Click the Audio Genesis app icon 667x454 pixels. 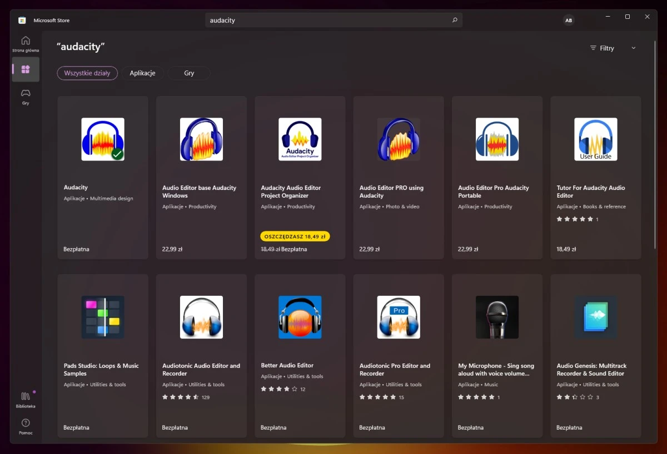click(x=595, y=317)
